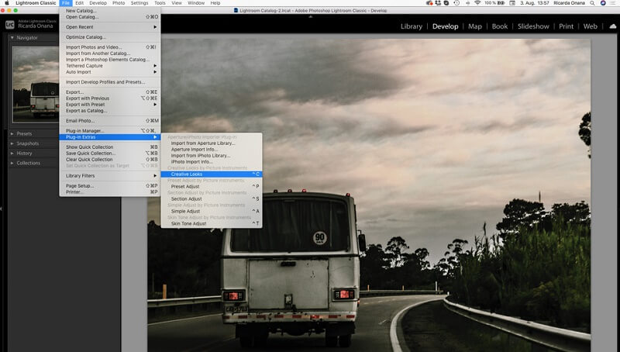This screenshot has width=620, height=352.
Task: Select Import from iPhoto Library
Action: (212, 156)
